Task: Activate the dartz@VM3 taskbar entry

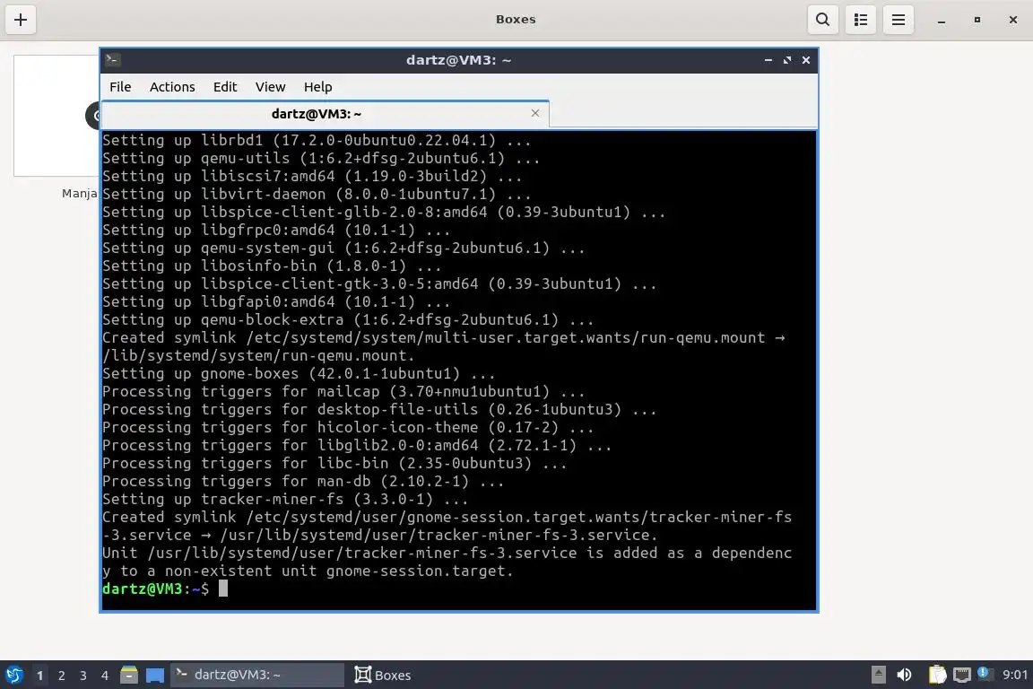Action: point(257,676)
